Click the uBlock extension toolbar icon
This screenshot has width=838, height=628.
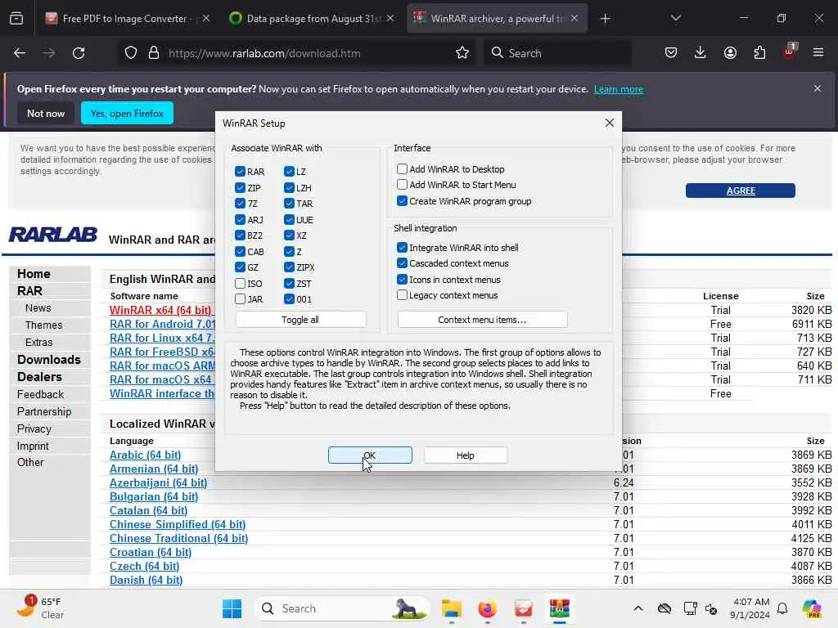tap(789, 52)
